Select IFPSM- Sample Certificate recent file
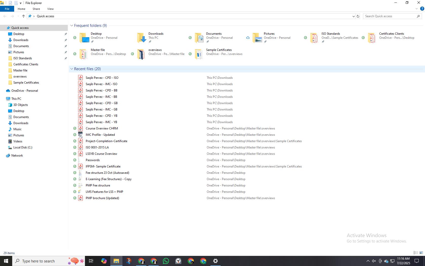425x266 pixels. coord(103,166)
